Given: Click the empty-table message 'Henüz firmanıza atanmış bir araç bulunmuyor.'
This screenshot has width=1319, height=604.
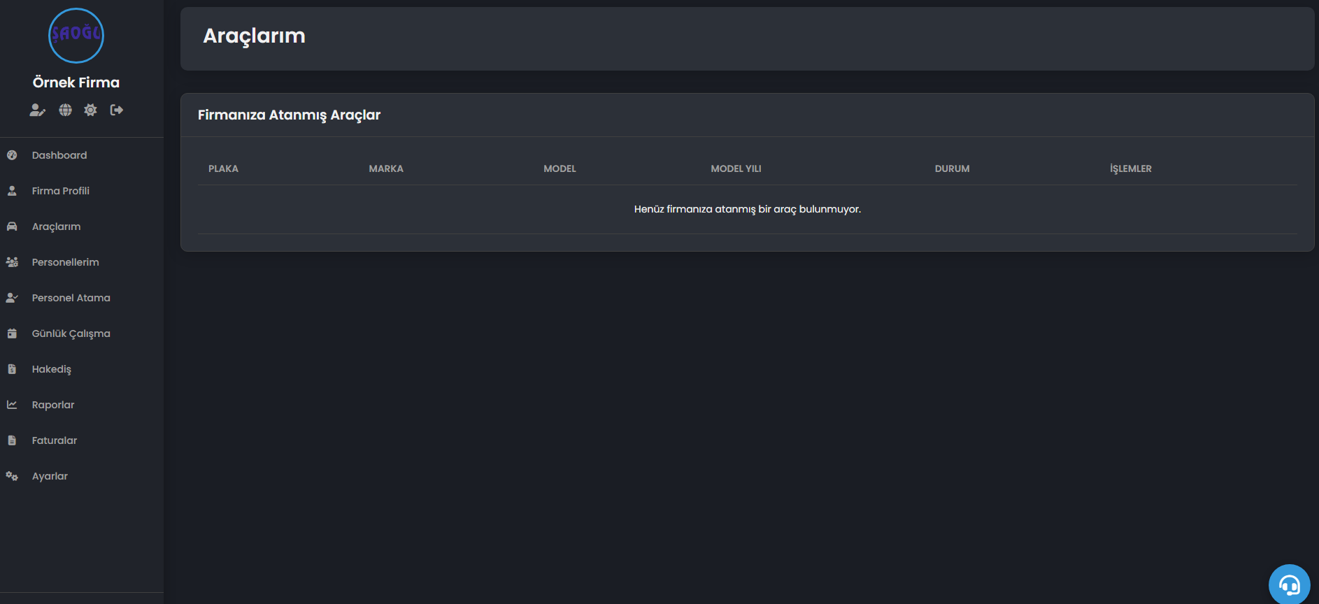Looking at the screenshot, I should click(x=748, y=209).
